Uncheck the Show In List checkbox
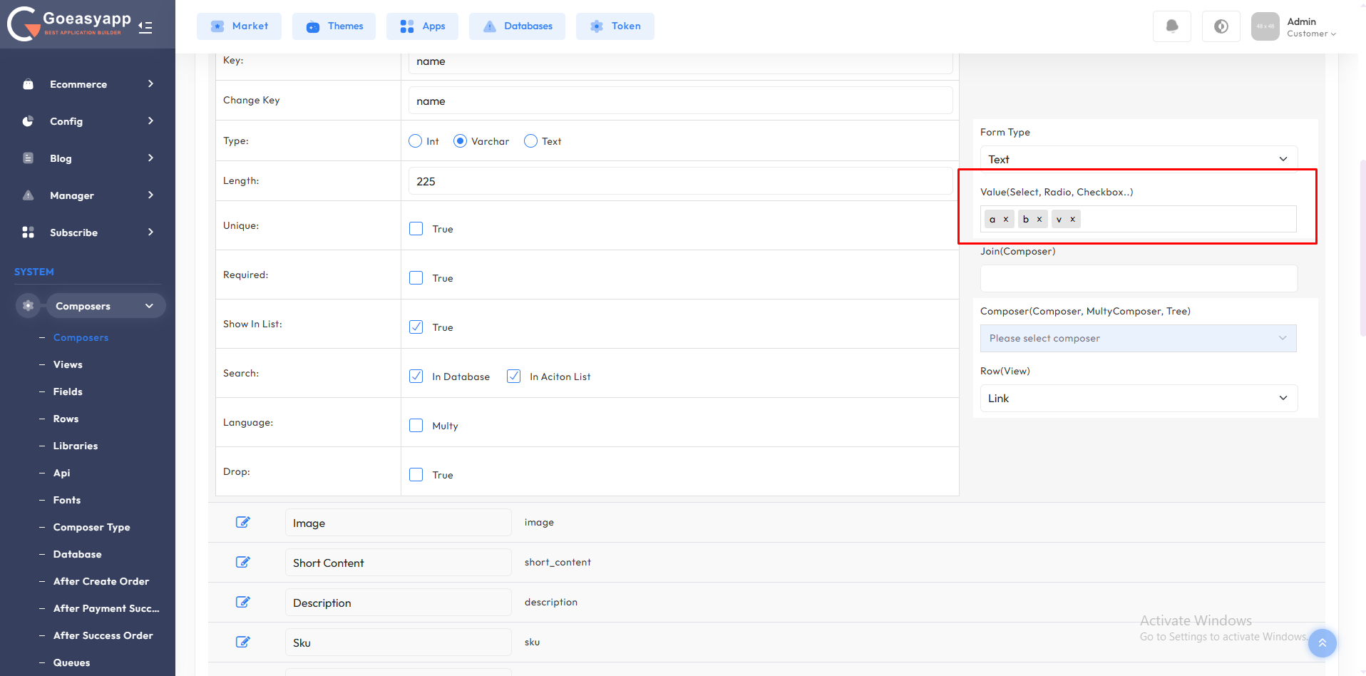Image resolution: width=1366 pixels, height=676 pixels. [x=416, y=327]
